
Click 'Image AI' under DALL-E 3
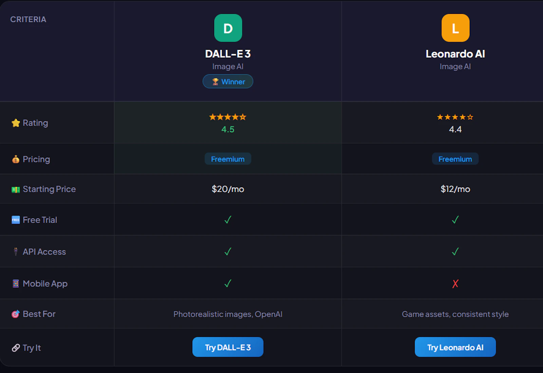click(228, 66)
